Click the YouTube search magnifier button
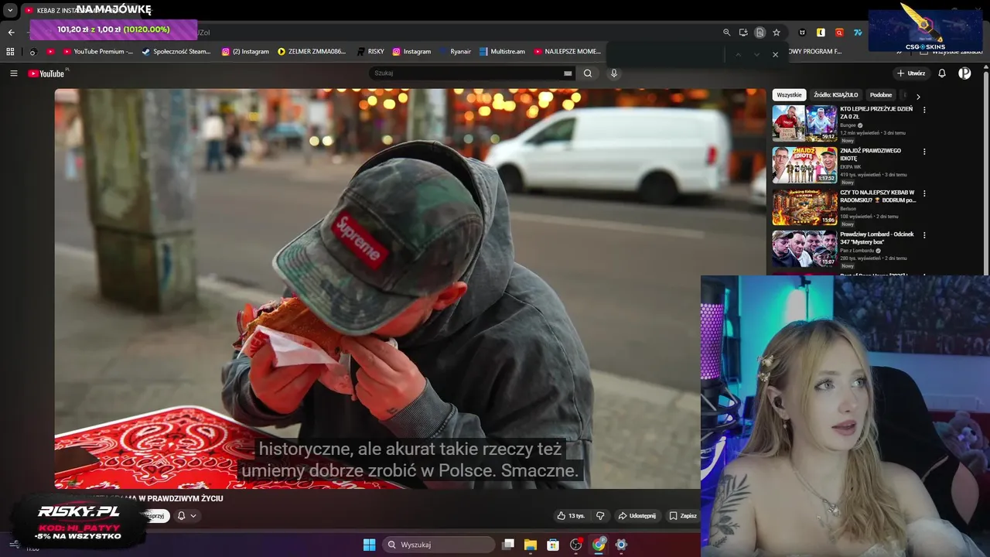The image size is (990, 557). coord(588,73)
